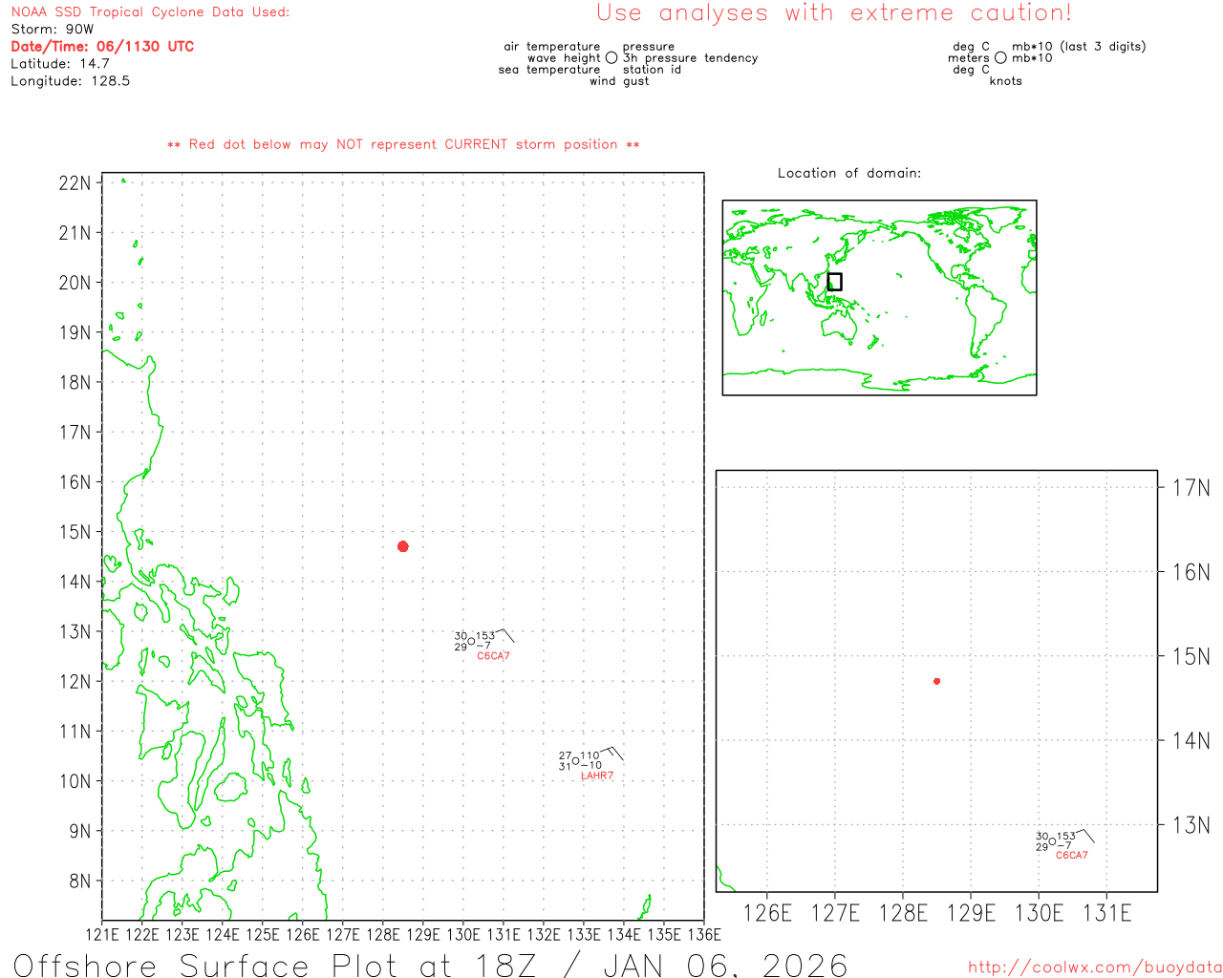Click the C6CA7 station ID in inset map
1223x978 pixels.
[1071, 855]
